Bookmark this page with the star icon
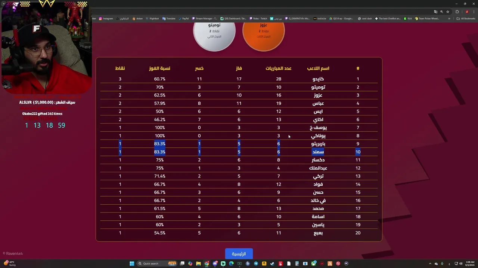Screen dimensions: 478x268 pyautogui.click(x=448, y=12)
